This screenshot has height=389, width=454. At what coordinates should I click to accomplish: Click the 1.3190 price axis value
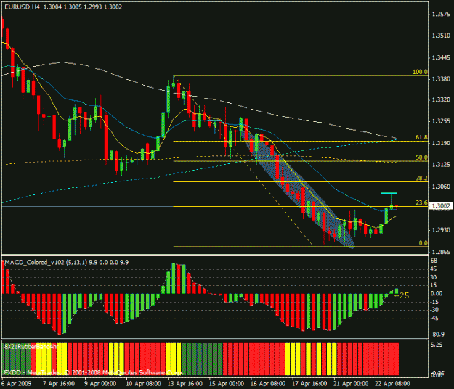441,143
